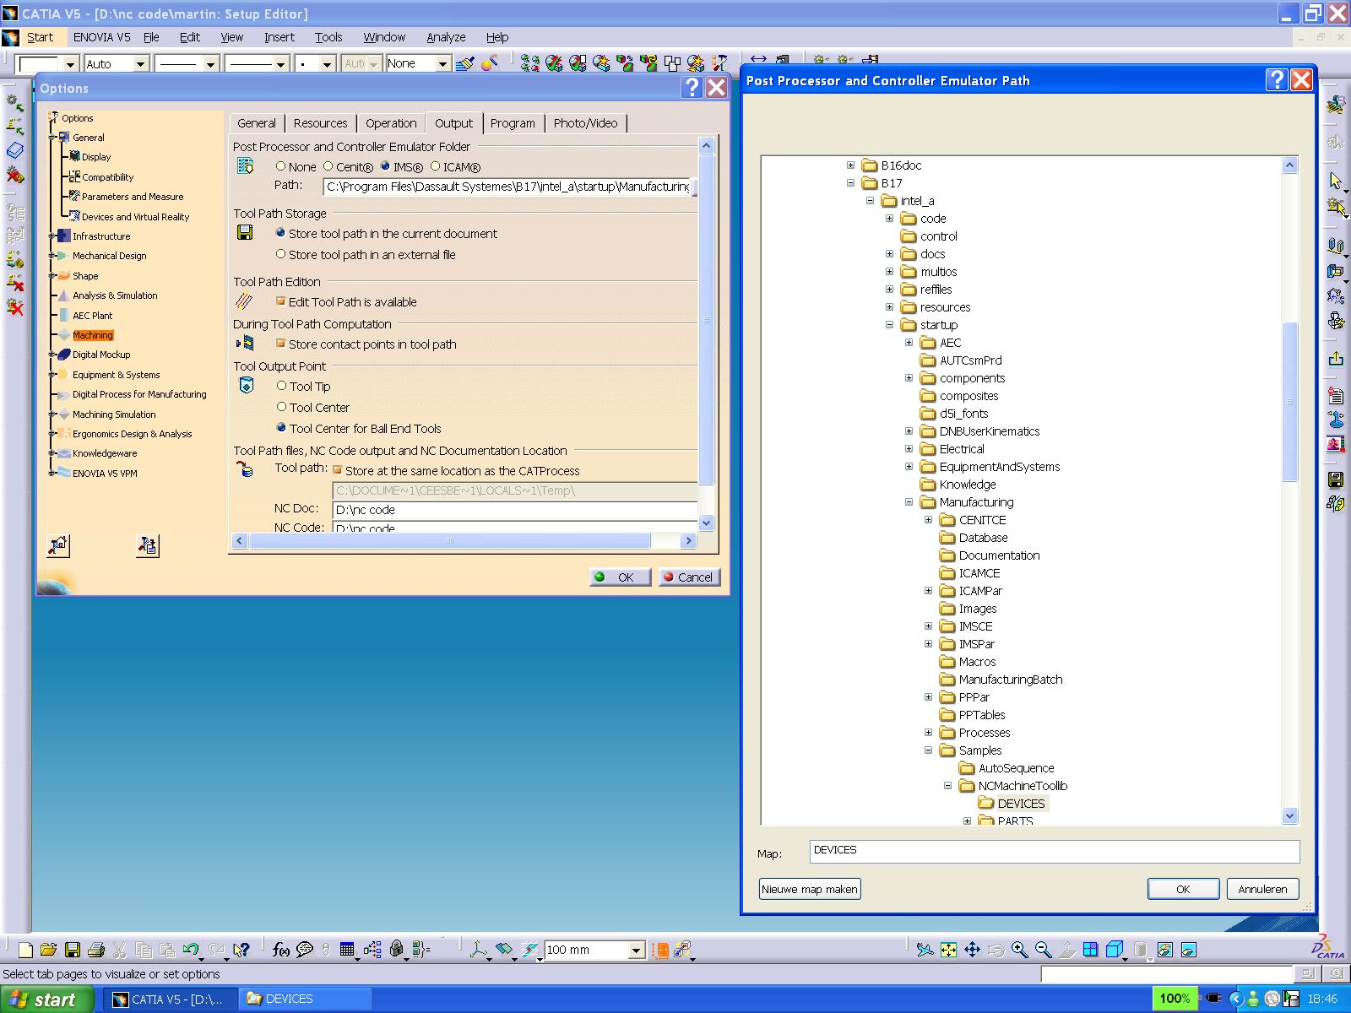
Task: Switch to the General tab
Action: tap(257, 123)
